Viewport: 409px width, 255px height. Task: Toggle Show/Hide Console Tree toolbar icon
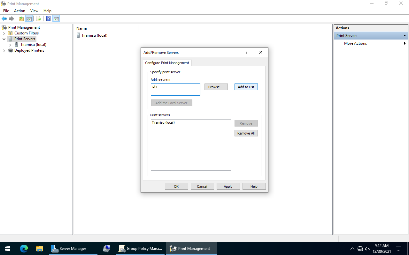click(x=29, y=18)
